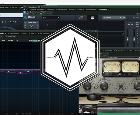Turn the Playback Level knob on Kramer Tape
This screenshot has width=140, height=115.
(104, 86)
